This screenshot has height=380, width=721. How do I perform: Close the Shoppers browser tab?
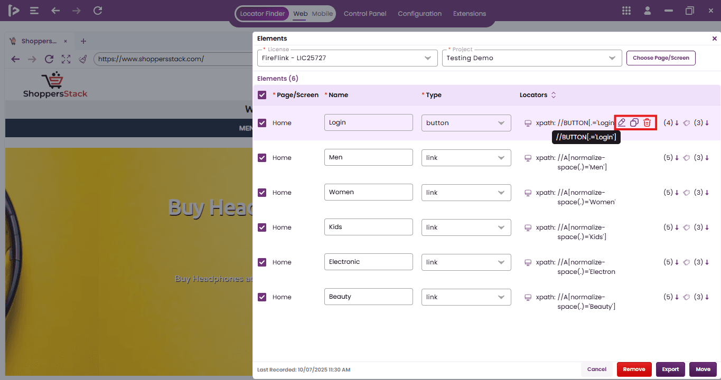(65, 41)
